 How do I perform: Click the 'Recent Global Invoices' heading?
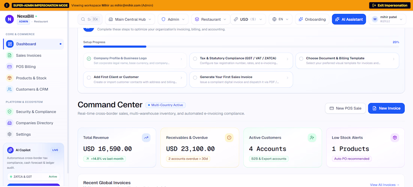tap(107, 183)
